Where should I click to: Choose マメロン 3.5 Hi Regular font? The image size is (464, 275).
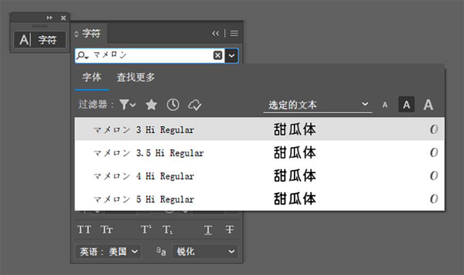tap(260, 152)
